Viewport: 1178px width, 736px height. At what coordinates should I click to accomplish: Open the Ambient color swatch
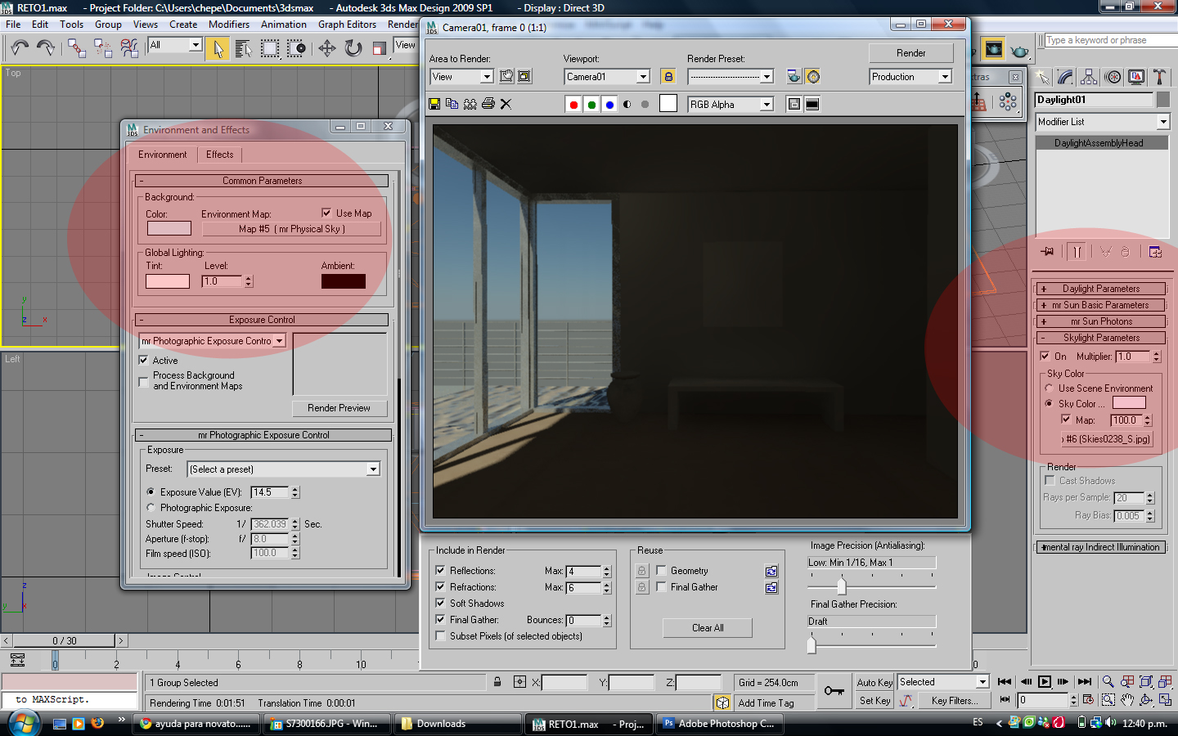click(x=344, y=281)
